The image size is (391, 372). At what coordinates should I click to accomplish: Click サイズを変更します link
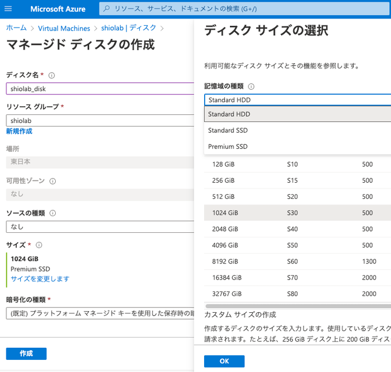[x=40, y=279]
